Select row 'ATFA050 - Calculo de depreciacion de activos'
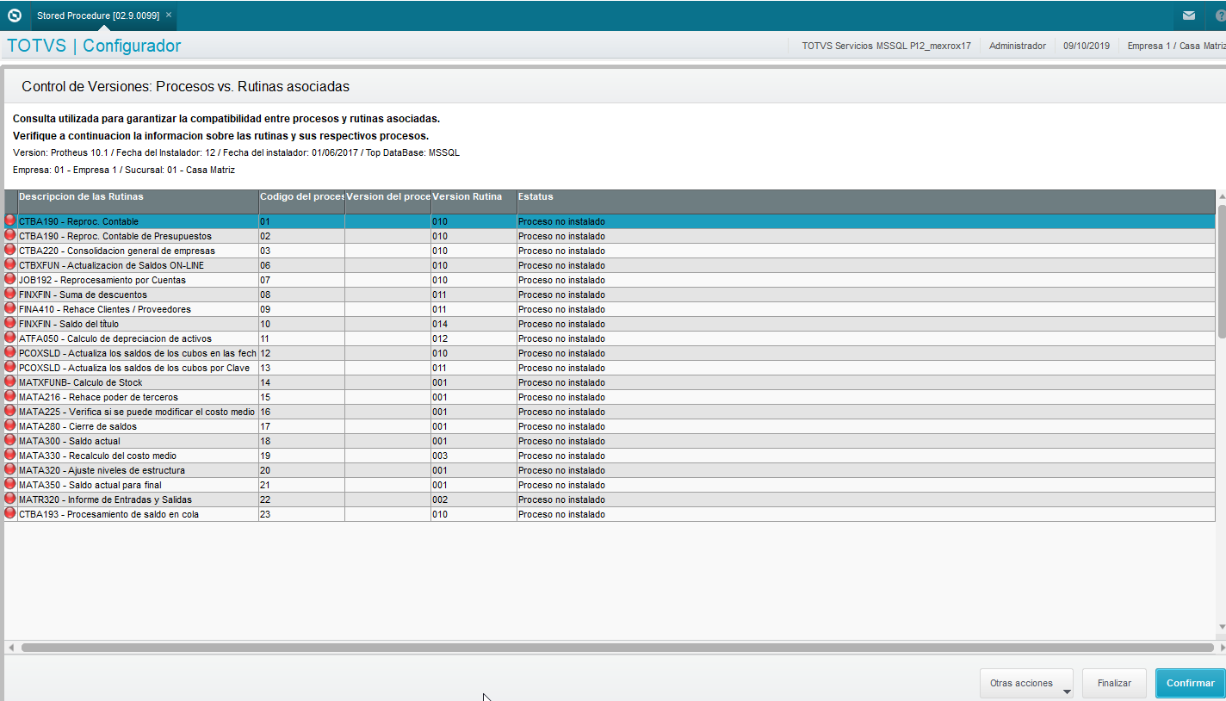Image resolution: width=1226 pixels, height=701 pixels. (x=610, y=338)
